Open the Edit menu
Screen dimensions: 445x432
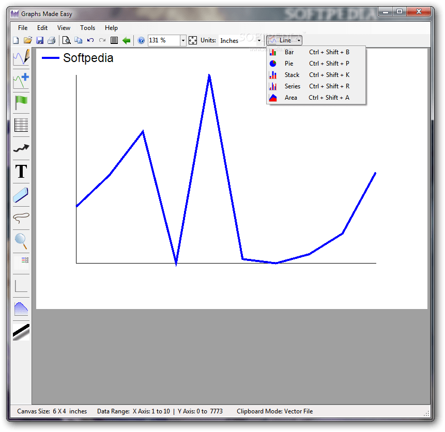click(x=42, y=28)
